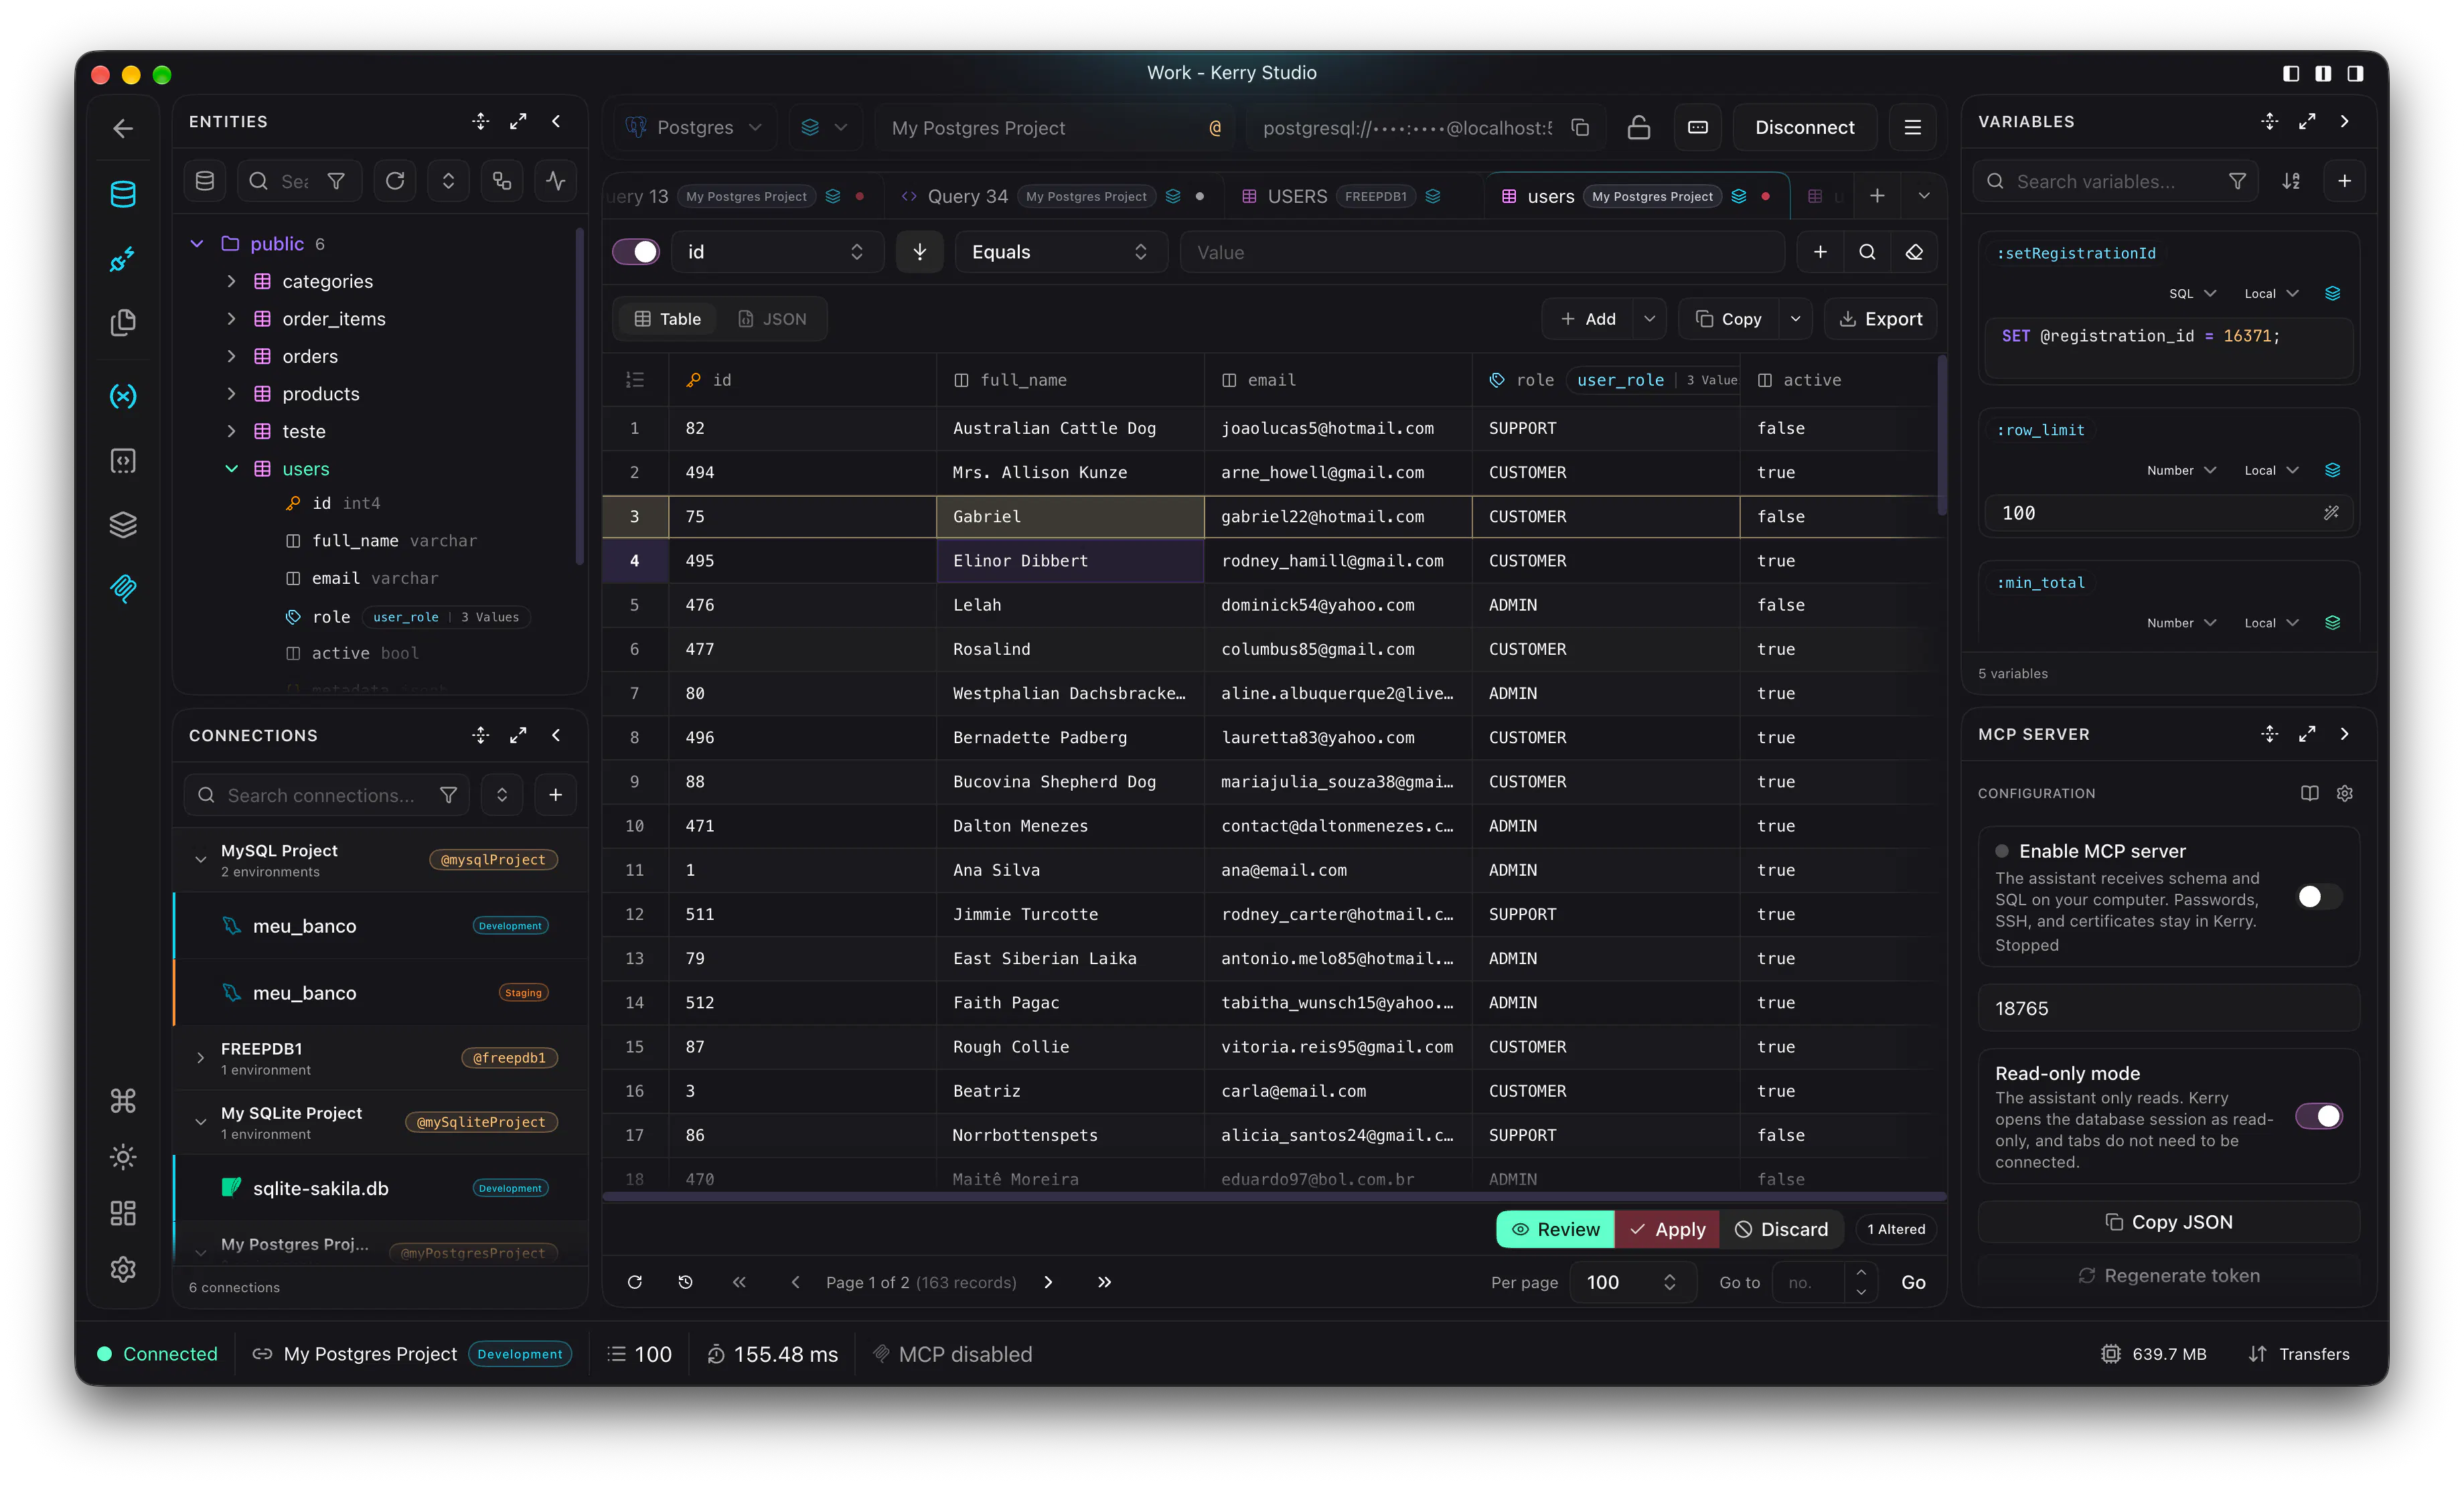This screenshot has width=2464, height=1485.
Task: Open the Copy options dropdown arrow
Action: click(1795, 319)
